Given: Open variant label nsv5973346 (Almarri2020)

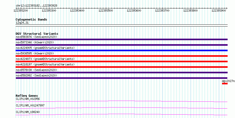Looking at the screenshot, I should [x=35, y=42].
